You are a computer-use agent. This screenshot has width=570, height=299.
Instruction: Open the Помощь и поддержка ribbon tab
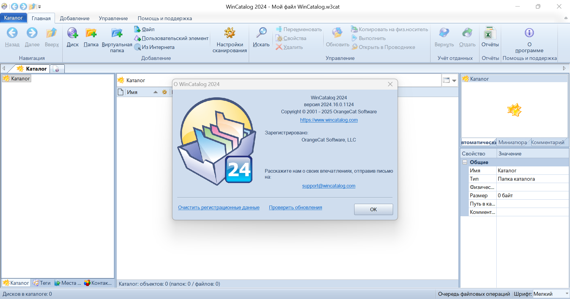pos(165,18)
